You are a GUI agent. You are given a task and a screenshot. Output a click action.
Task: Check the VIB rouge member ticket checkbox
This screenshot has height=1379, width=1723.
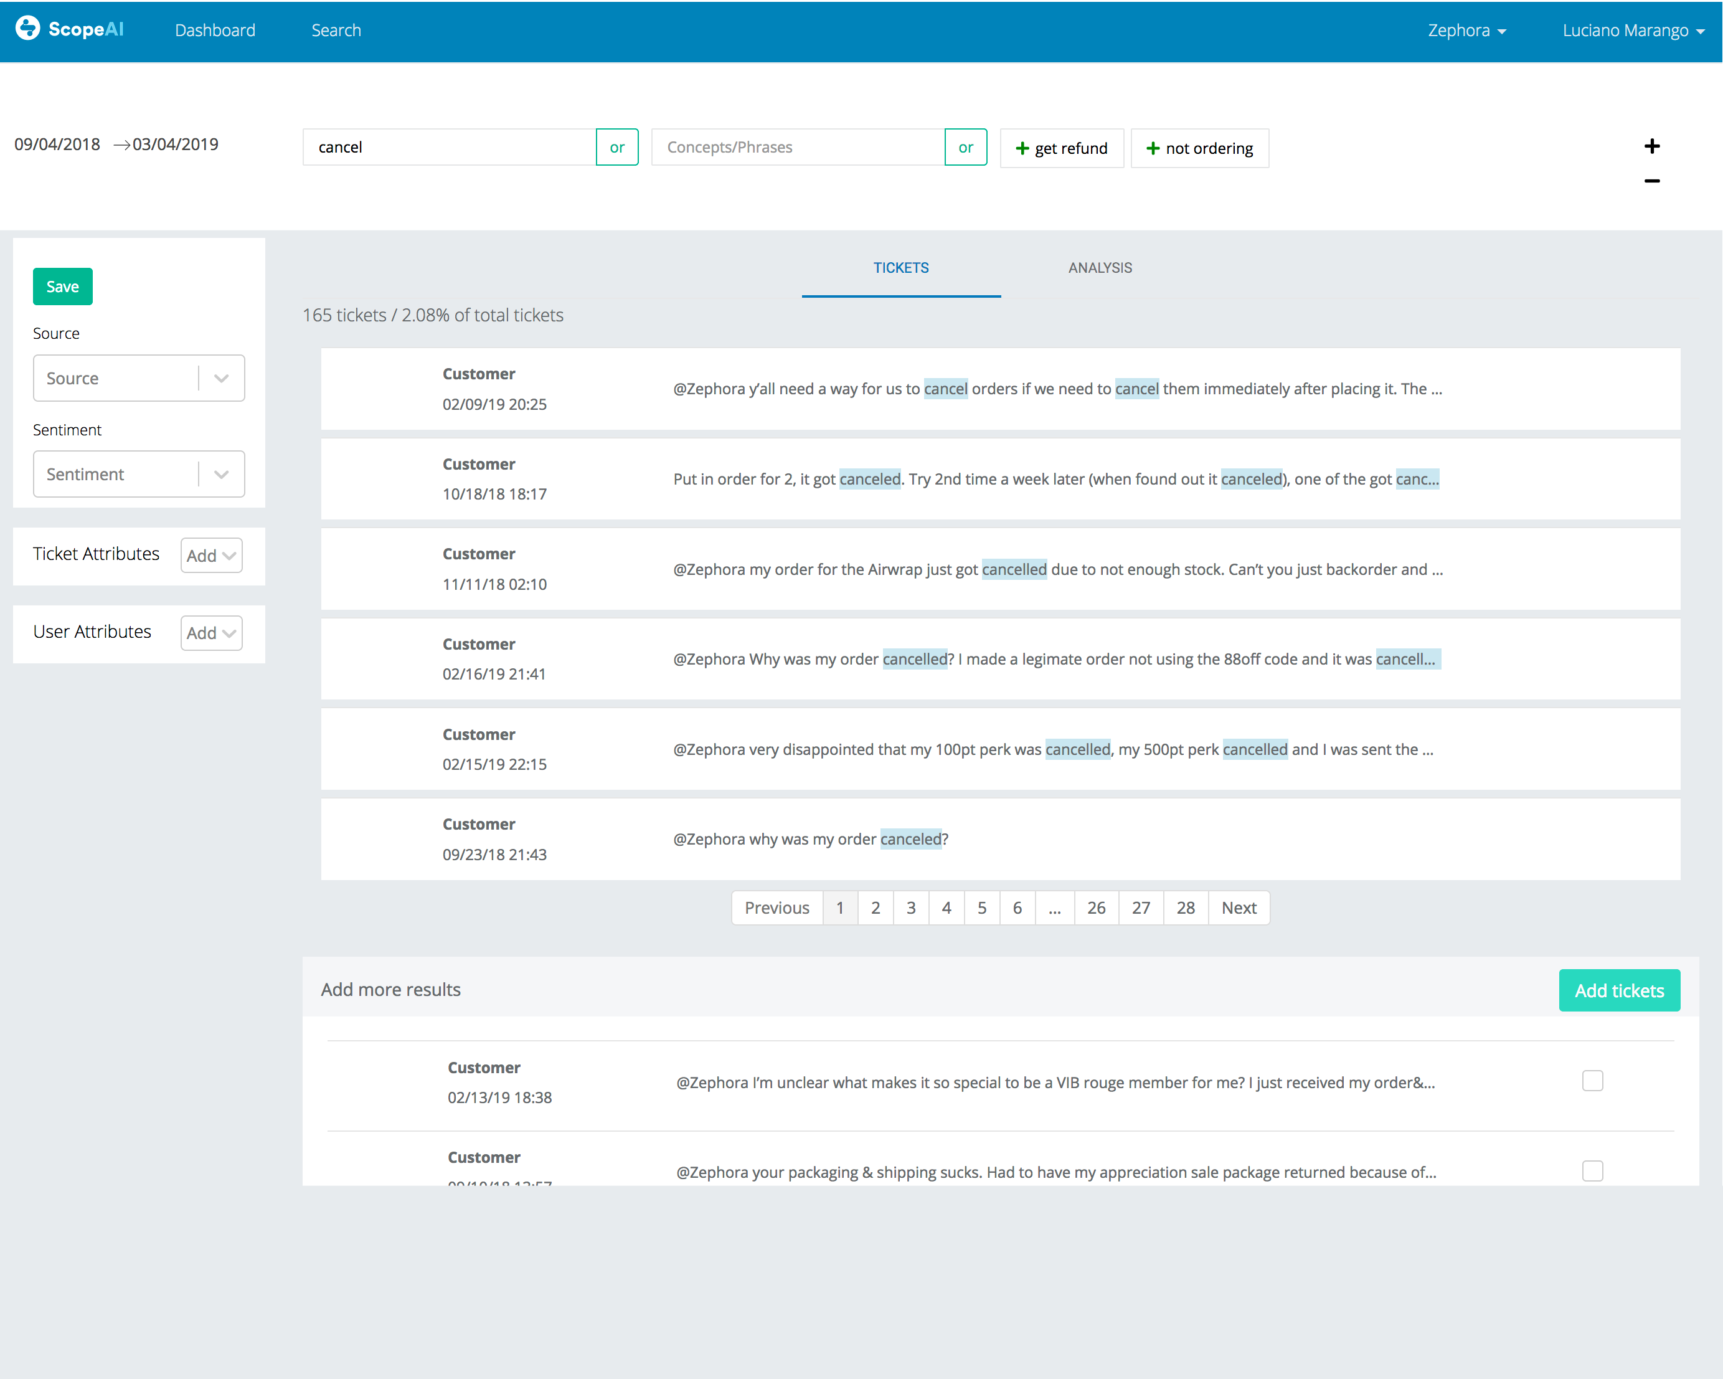click(x=1593, y=1081)
